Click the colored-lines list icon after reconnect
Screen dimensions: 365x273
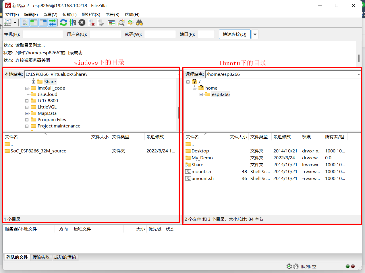point(112,23)
